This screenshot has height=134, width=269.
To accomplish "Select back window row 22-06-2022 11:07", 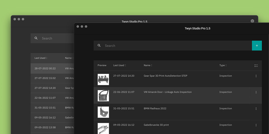I will [52, 98].
